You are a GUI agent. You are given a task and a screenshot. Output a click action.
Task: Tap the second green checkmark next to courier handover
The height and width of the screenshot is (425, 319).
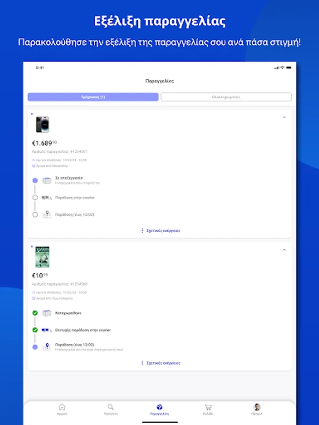tap(35, 330)
